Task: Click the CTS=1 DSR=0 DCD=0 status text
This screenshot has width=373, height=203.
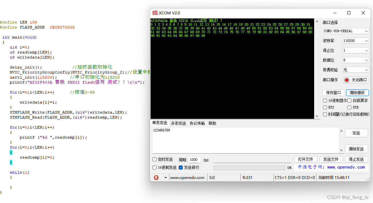Action: coord(295,178)
